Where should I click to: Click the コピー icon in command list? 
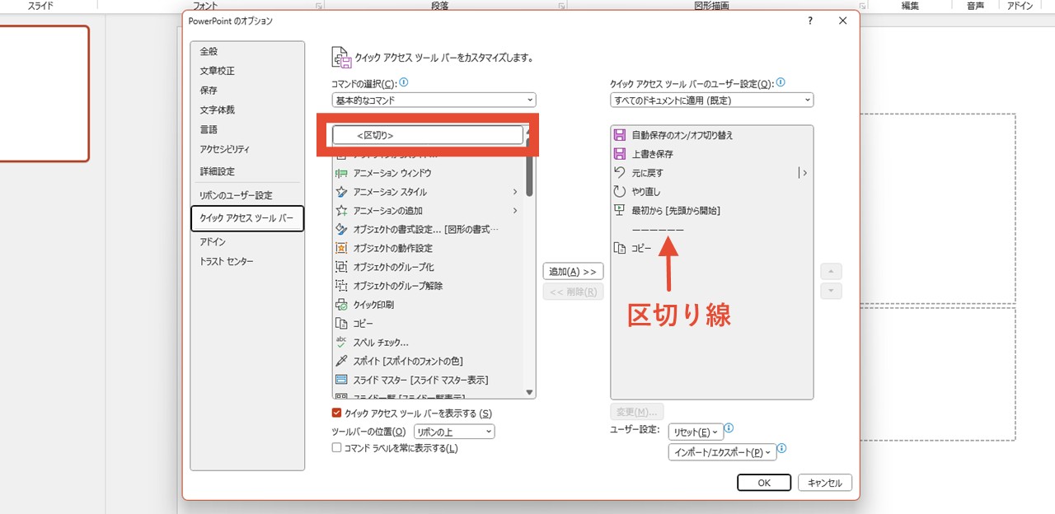click(341, 324)
